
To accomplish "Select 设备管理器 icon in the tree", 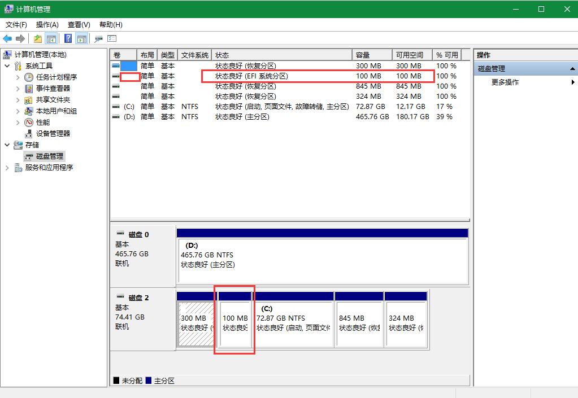I will pyautogui.click(x=29, y=134).
